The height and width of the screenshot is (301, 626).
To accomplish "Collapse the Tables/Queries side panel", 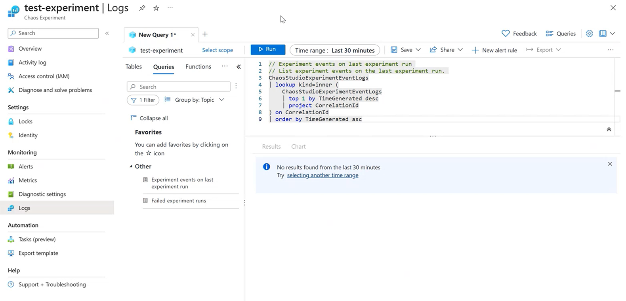I will 239,67.
